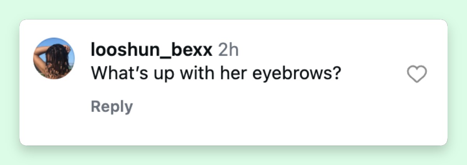
Task: Open the profile photo next to looshun_bexx
Action: (54, 58)
